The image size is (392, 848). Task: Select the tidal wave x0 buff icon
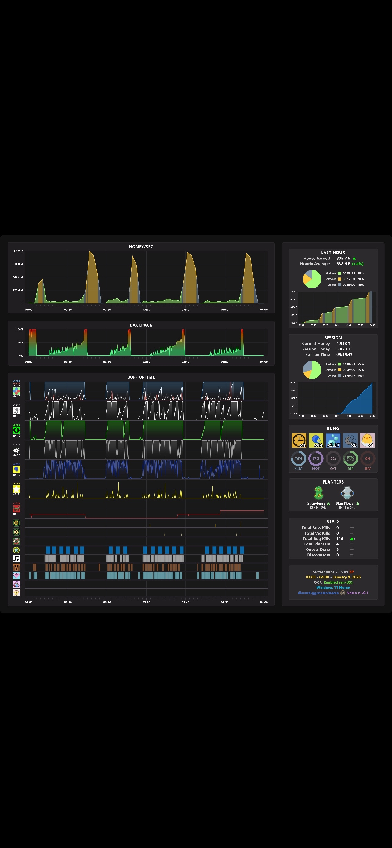(x=350, y=440)
